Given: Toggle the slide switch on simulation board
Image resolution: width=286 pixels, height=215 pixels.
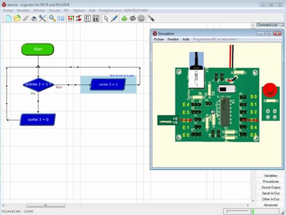Looking at the screenshot, I should click(227, 89).
